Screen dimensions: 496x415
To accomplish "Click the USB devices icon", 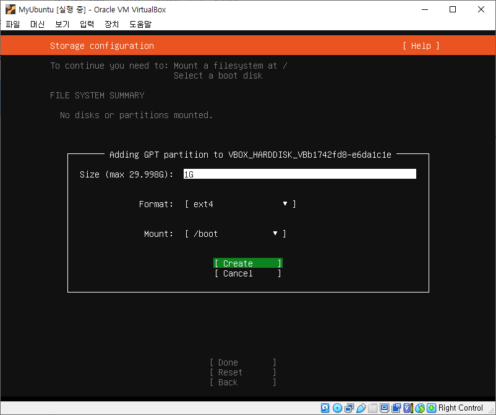I will 361,408.
